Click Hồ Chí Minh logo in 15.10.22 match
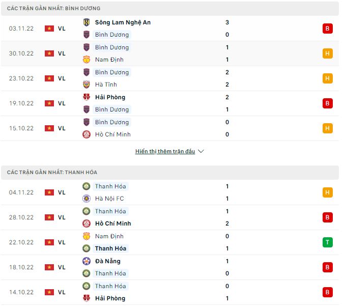This screenshot has width=345, height=307. click(x=87, y=134)
